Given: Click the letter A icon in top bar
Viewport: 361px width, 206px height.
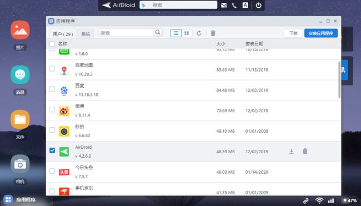Looking at the screenshot, I should pos(245,5).
